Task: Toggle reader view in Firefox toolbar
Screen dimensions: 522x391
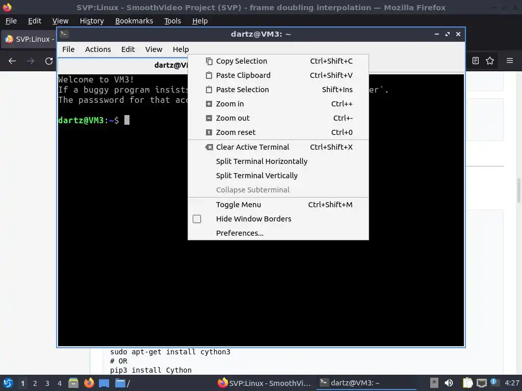Action: (x=476, y=61)
